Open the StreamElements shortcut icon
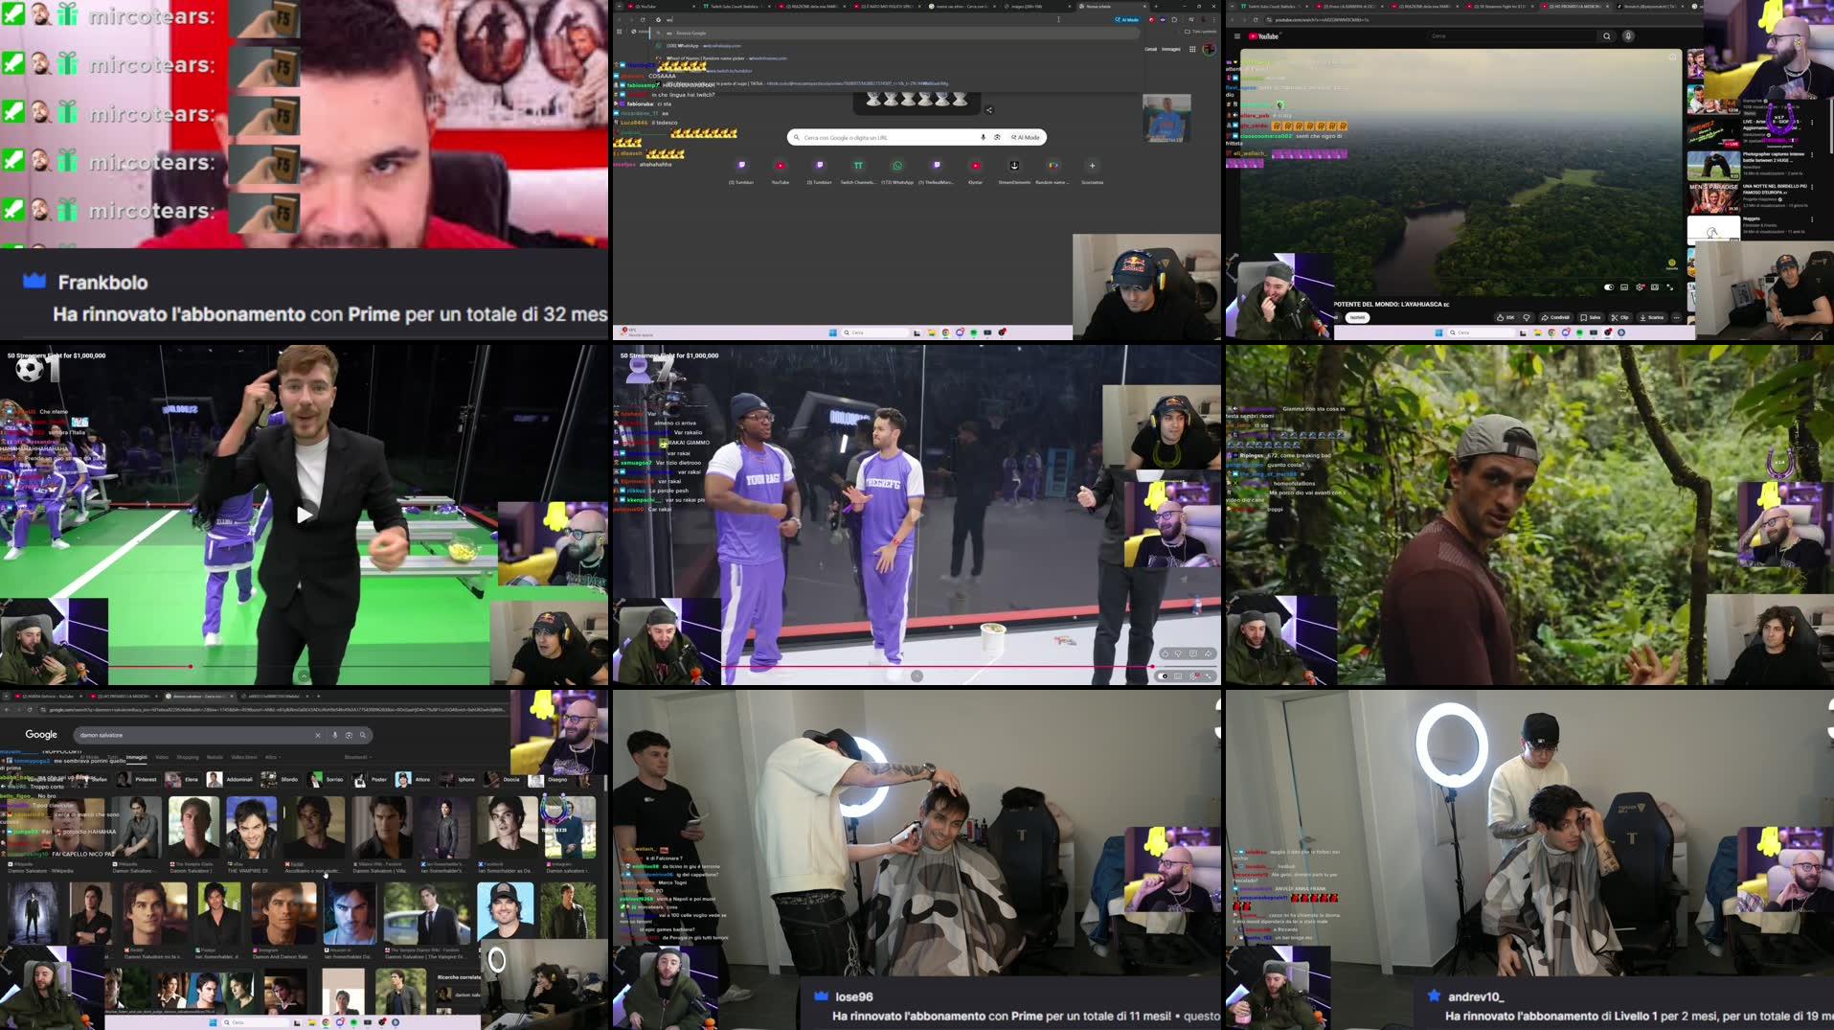Image resolution: width=1834 pixels, height=1030 pixels. [x=1013, y=165]
